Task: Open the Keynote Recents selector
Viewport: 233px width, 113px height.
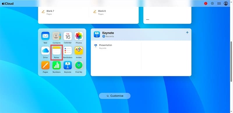Action: (x=108, y=37)
